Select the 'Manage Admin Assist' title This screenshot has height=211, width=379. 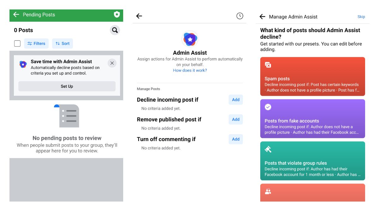[x=293, y=17]
